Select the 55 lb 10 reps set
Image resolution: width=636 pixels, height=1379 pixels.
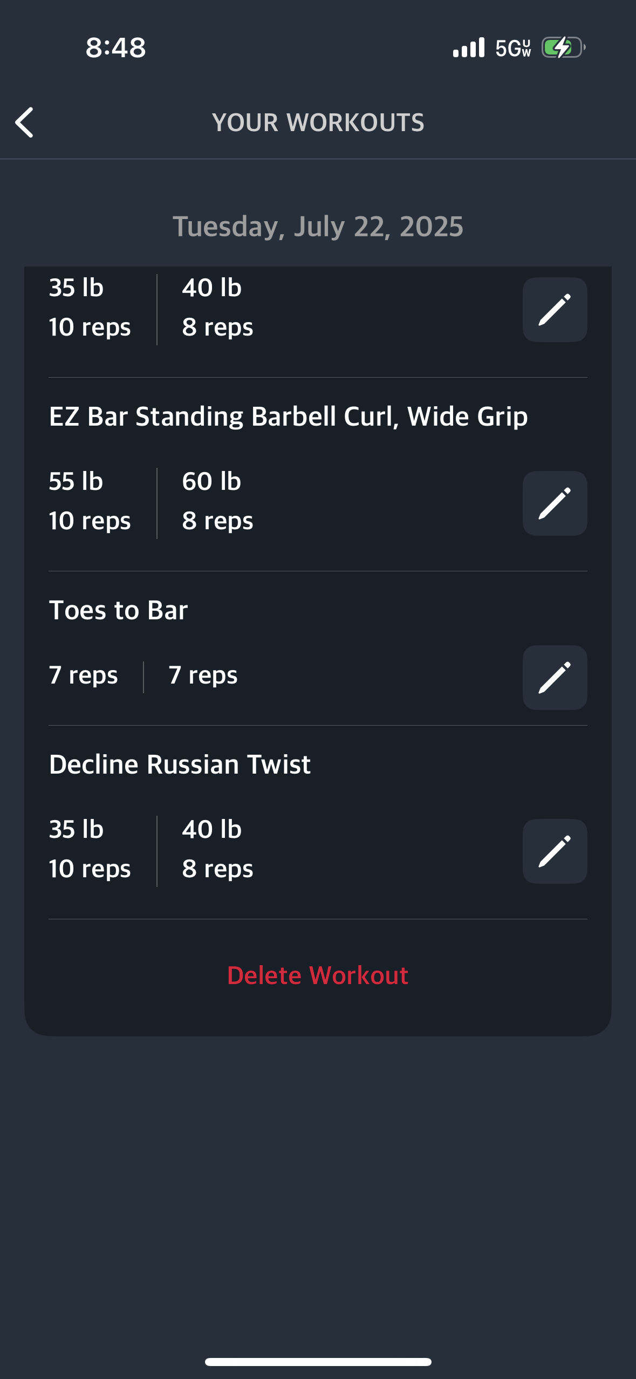coord(90,501)
